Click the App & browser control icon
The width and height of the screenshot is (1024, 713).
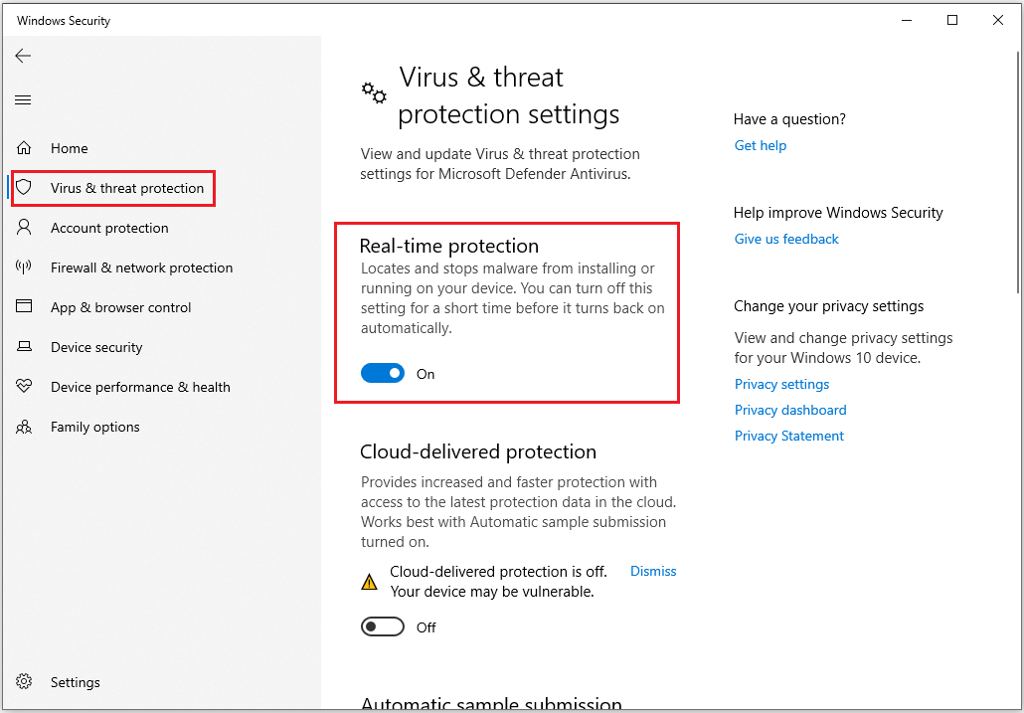(24, 307)
